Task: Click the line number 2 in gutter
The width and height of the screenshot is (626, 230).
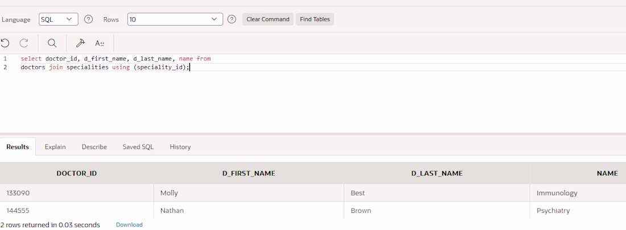Action: (5, 67)
